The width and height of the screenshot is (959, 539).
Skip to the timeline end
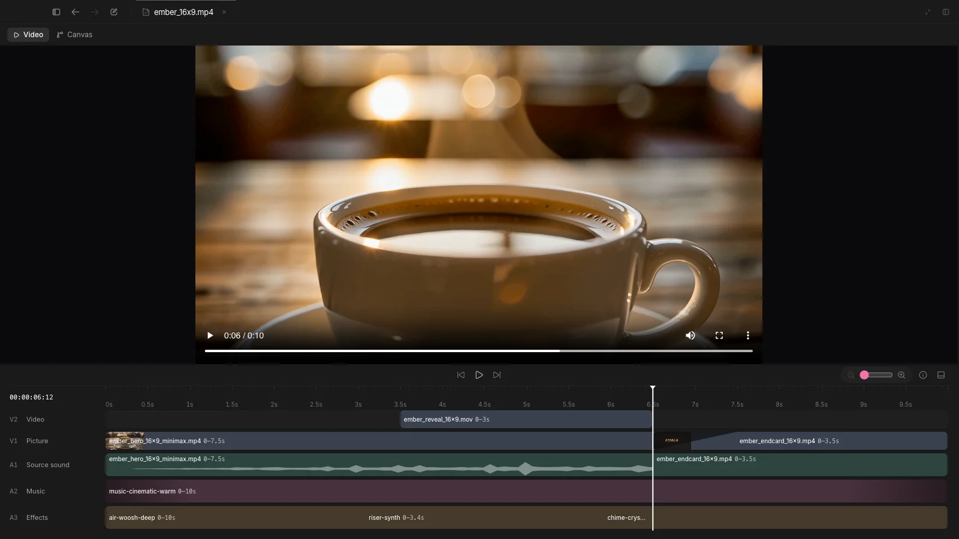click(497, 375)
